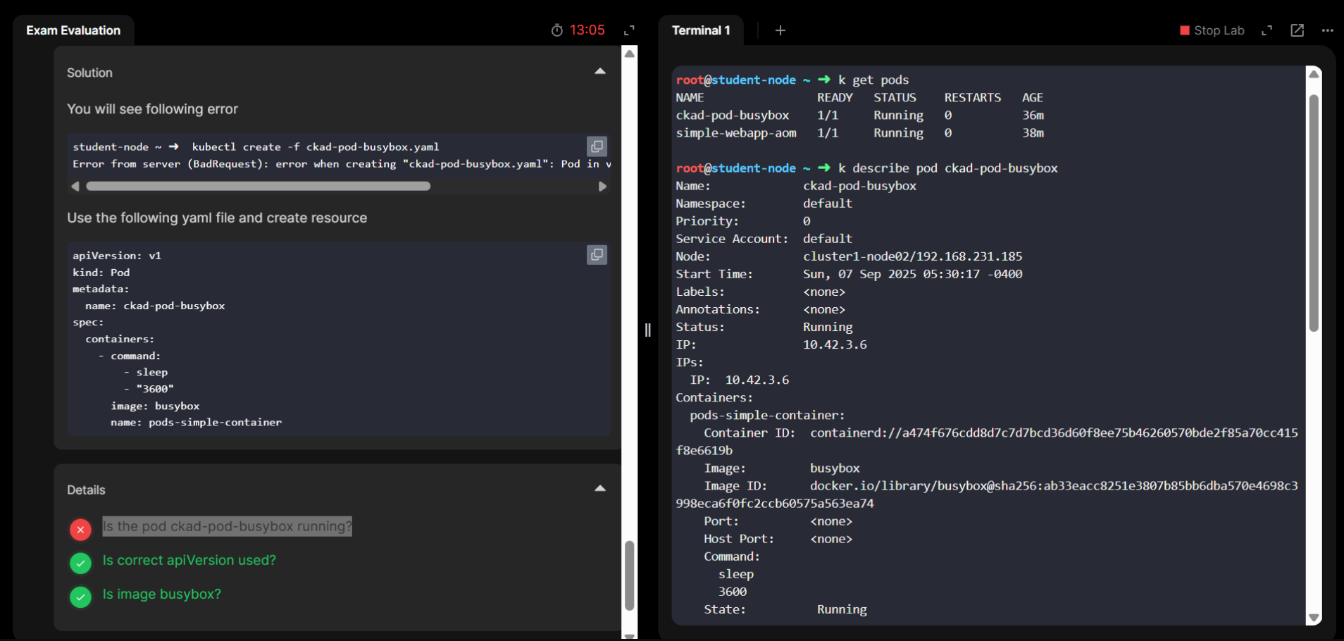Viewport: 1344px width, 641px height.
Task: Expand the Exam Evaluation panel to fullscreen
Action: [x=629, y=30]
